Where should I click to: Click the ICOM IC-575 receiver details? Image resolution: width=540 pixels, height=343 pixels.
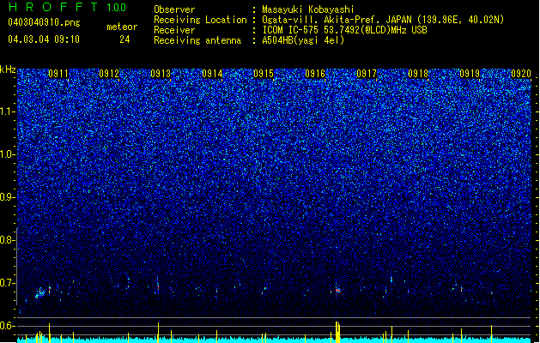344,30
